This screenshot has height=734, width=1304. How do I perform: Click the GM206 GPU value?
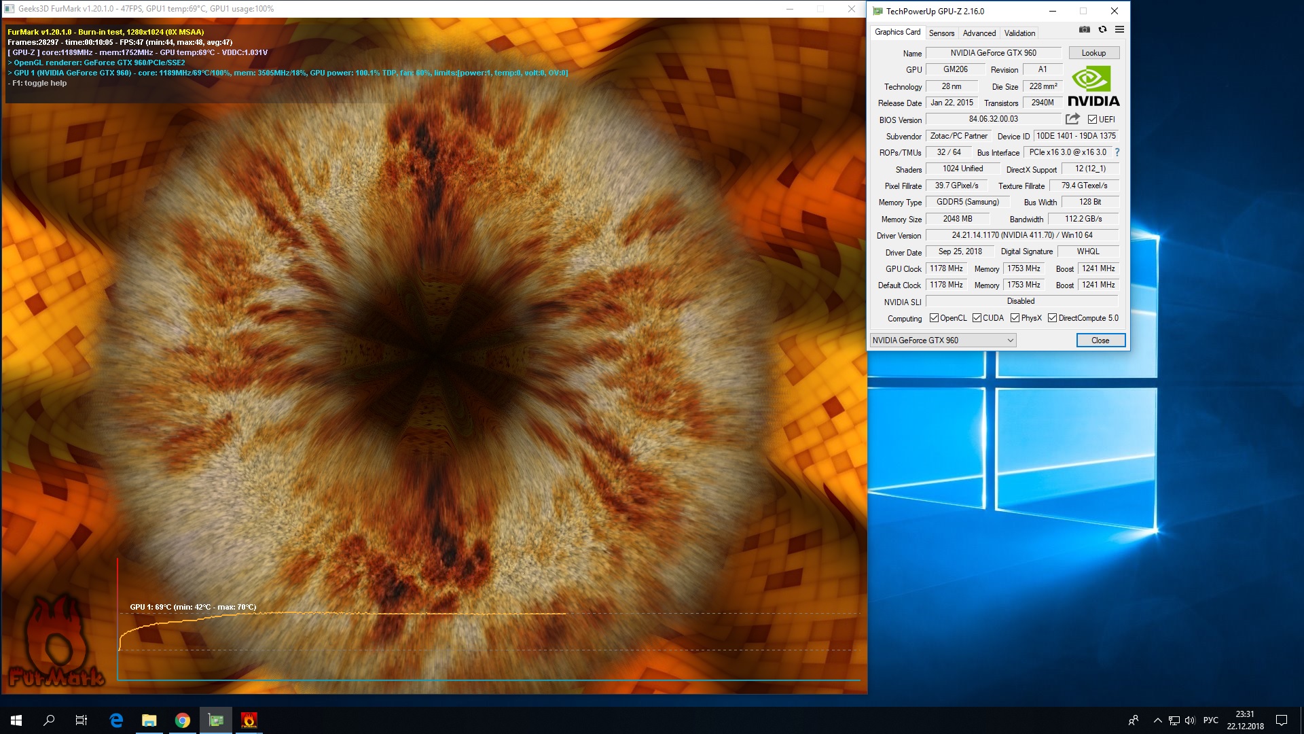tap(955, 69)
